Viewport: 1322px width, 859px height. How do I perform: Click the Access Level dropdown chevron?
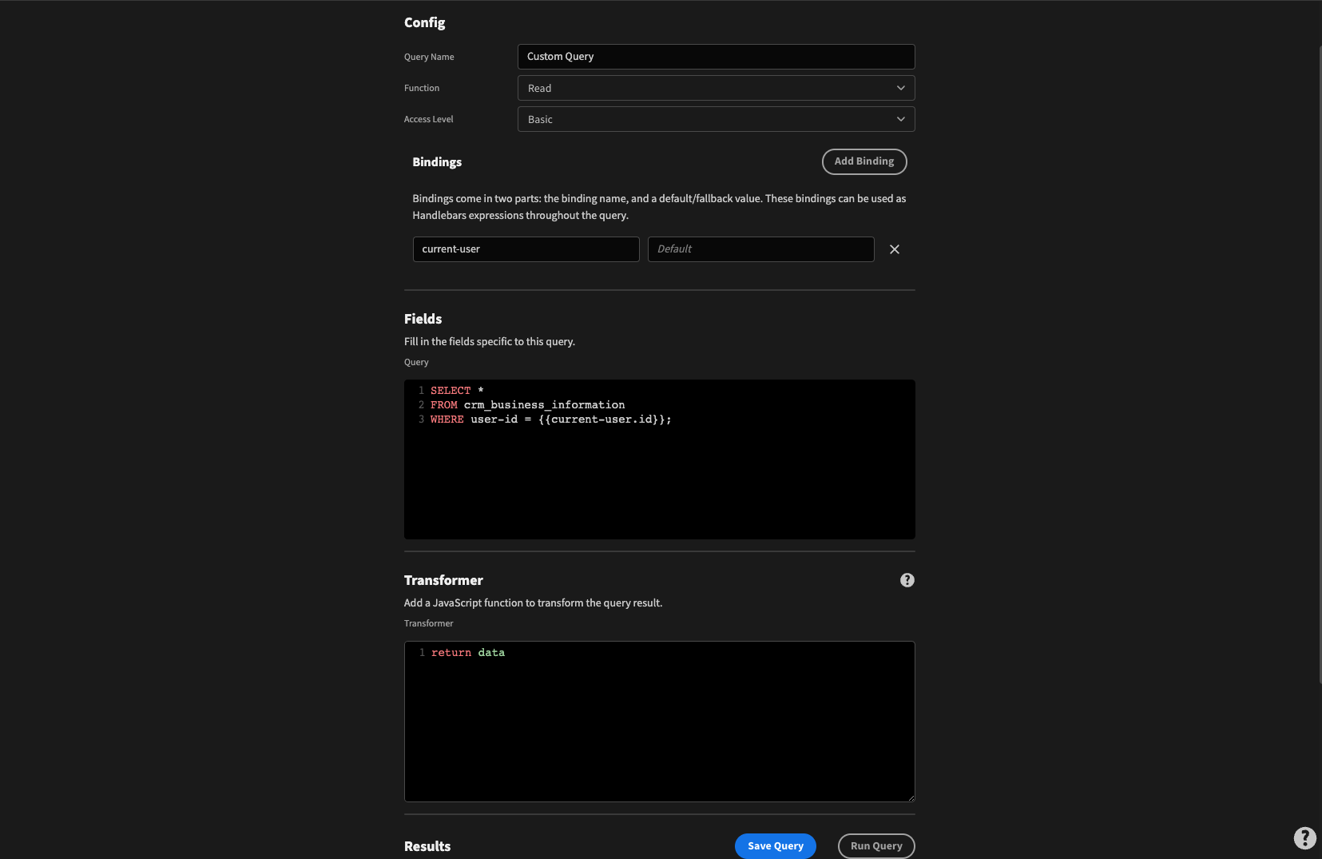coord(900,119)
